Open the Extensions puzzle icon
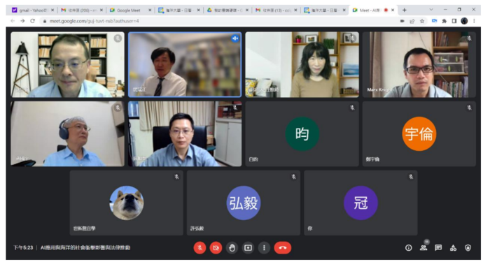The image size is (490, 269). coord(444,21)
